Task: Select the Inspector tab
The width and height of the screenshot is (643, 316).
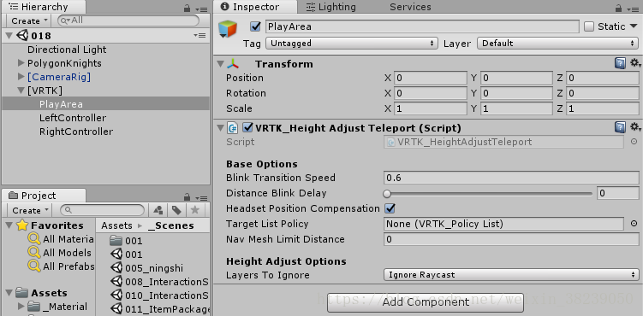Action: (x=255, y=7)
